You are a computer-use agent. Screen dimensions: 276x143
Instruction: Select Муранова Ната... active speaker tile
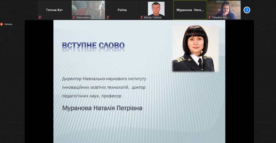point(190,10)
